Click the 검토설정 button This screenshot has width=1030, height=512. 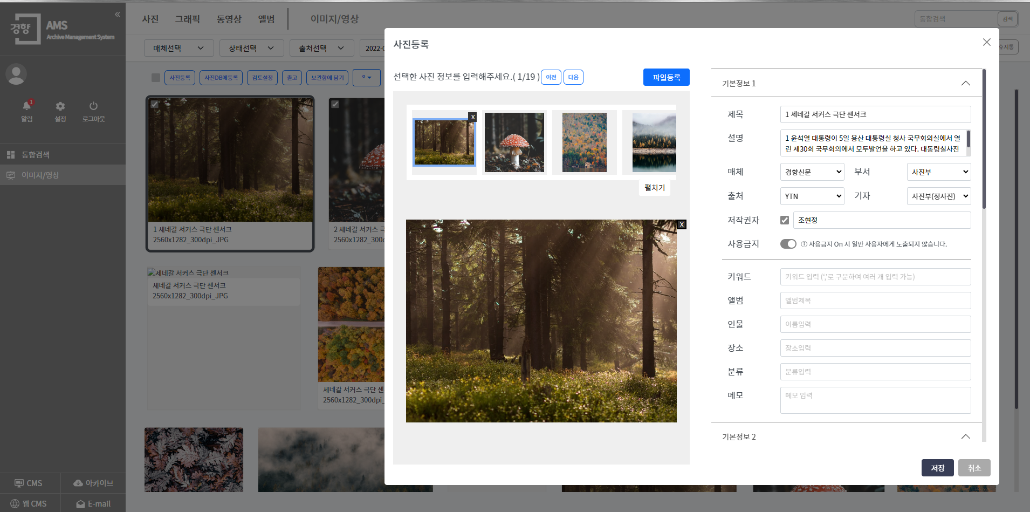[263, 78]
